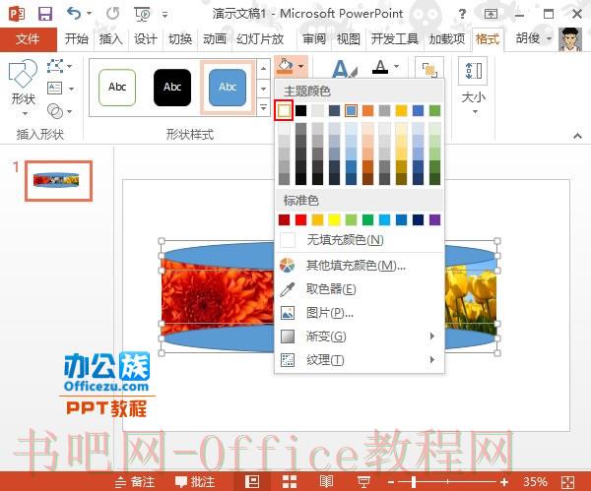Click the WordArt Quick Styles A icon
Image resolution: width=591 pixels, height=491 pixels.
(x=344, y=69)
